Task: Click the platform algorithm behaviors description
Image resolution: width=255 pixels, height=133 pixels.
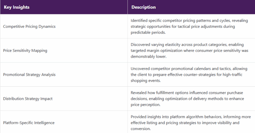Action: coord(191,123)
